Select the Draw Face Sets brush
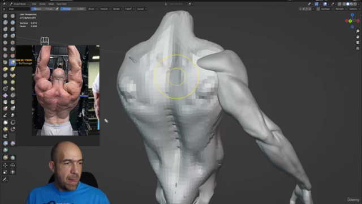 click(12, 102)
